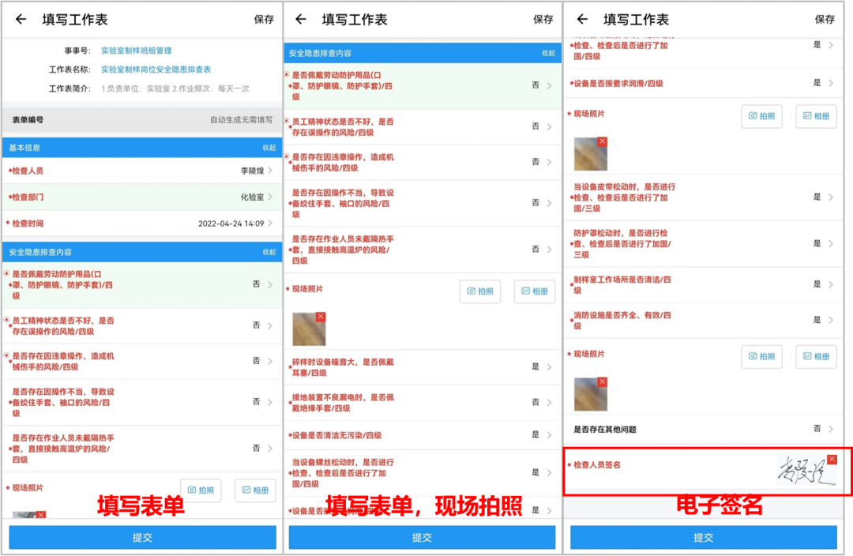Open the 检查部门 selector showing 化验室
Image resolution: width=853 pixels, height=556 pixels.
click(x=257, y=197)
